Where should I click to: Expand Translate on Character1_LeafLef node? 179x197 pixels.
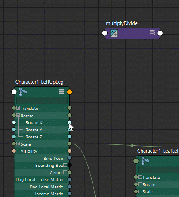(140, 177)
